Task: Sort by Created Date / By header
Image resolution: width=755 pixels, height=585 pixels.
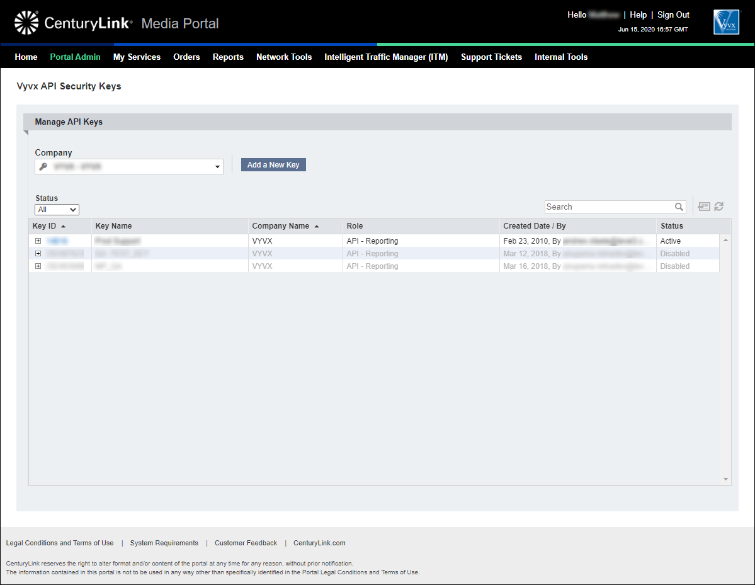Action: click(x=535, y=226)
